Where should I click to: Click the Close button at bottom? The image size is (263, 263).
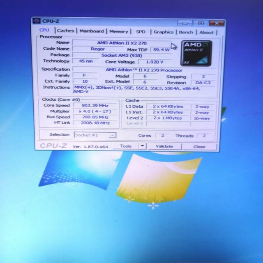[199, 147]
